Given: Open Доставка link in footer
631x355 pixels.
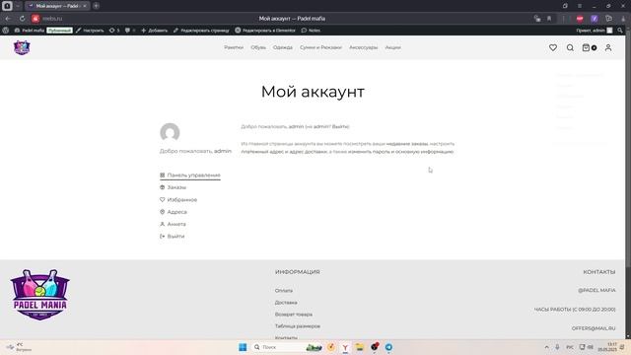Looking at the screenshot, I should coord(286,303).
